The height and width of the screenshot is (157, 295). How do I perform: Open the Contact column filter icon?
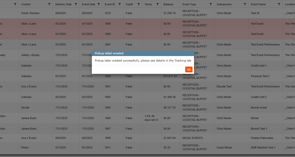tap(49, 4)
